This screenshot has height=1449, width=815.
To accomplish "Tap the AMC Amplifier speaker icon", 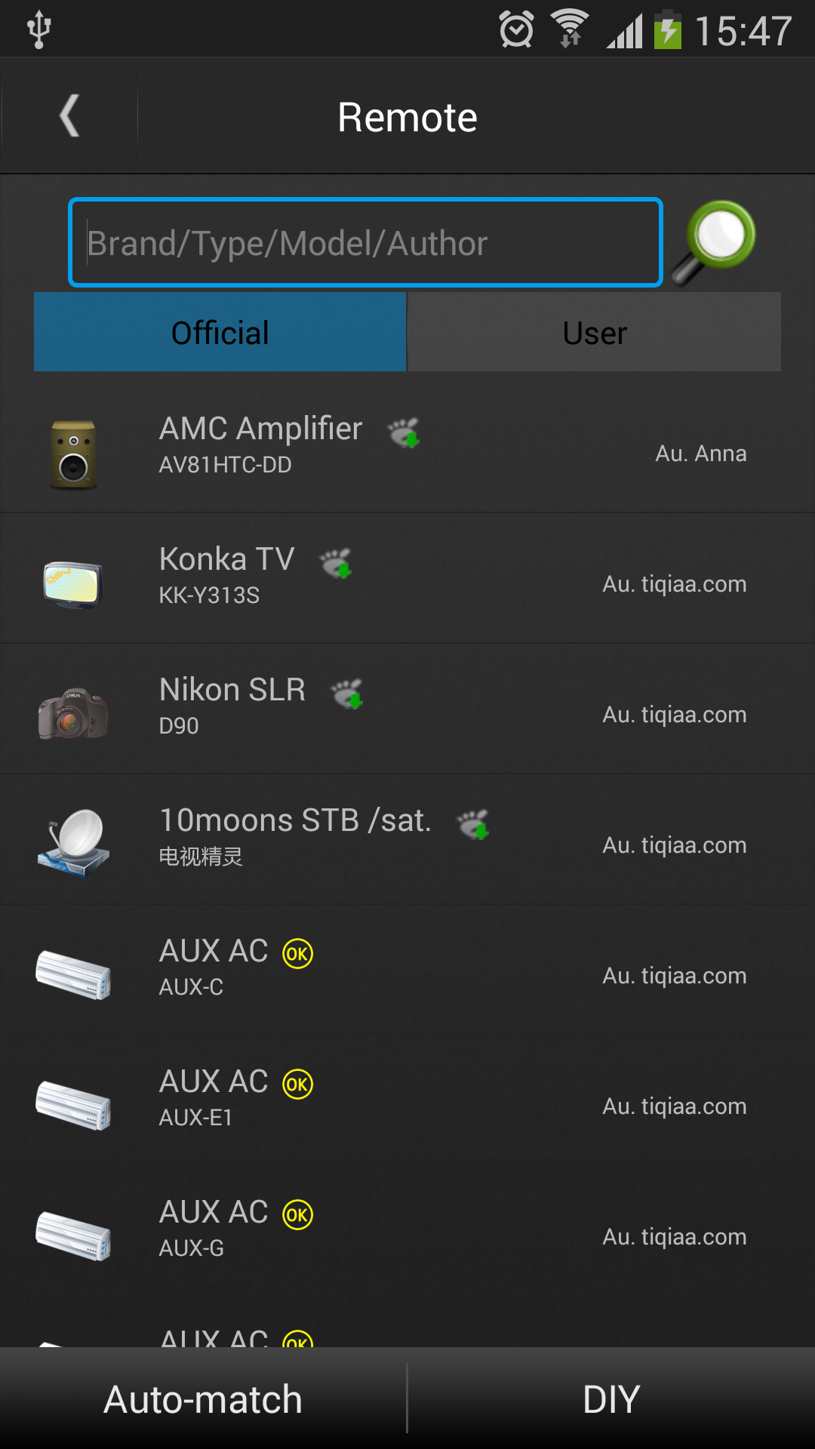I will [x=73, y=454].
